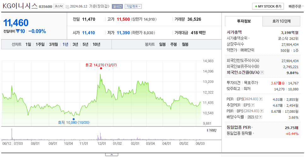This screenshot has width=305, height=157.
Task: Click the help icon next to PER EPS(2024.03)
Action: tap(261, 99)
